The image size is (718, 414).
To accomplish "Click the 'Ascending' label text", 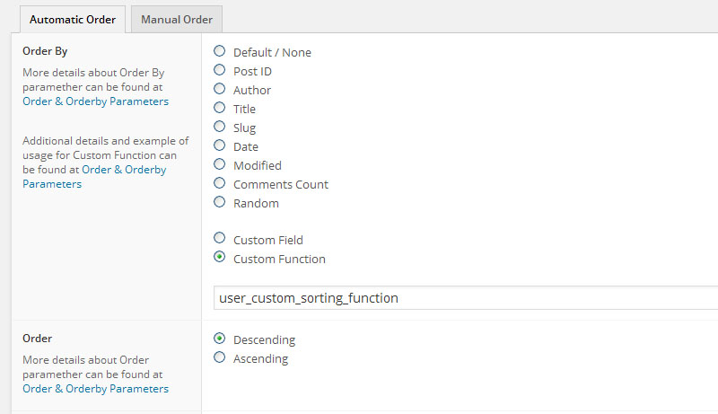I will (260, 358).
